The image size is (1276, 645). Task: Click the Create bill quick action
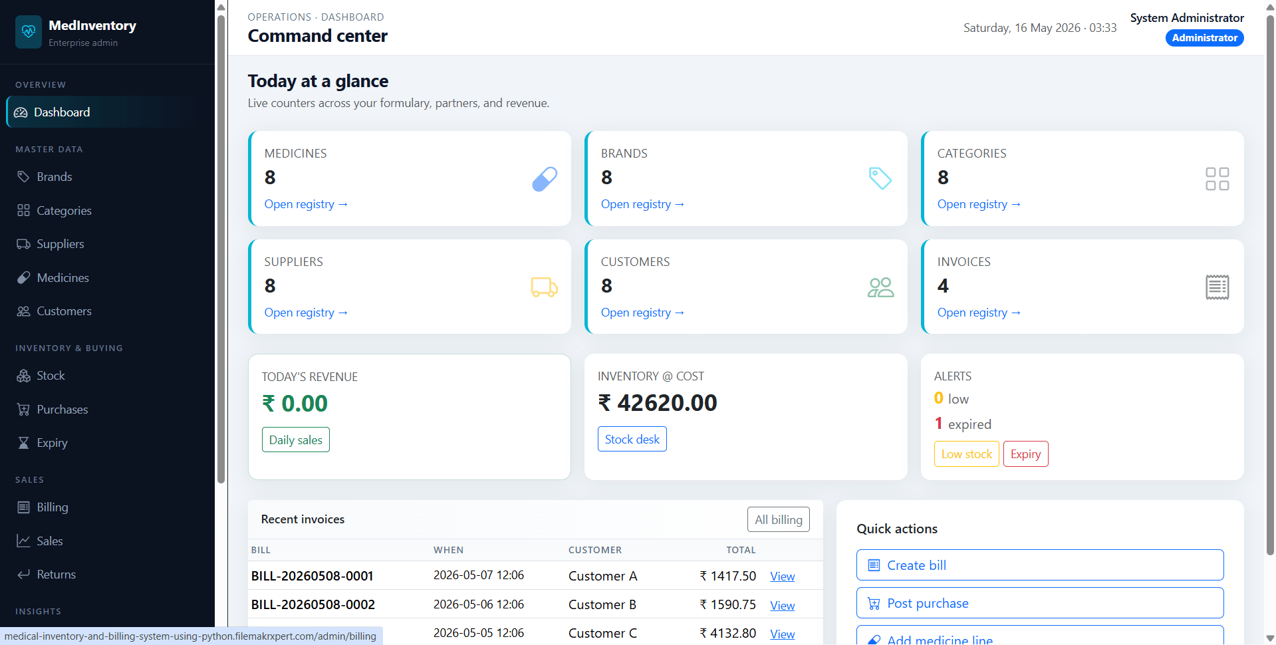pos(1040,565)
